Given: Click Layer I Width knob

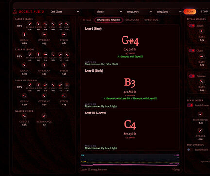Looking at the screenshot, I should (x=38, y=24).
